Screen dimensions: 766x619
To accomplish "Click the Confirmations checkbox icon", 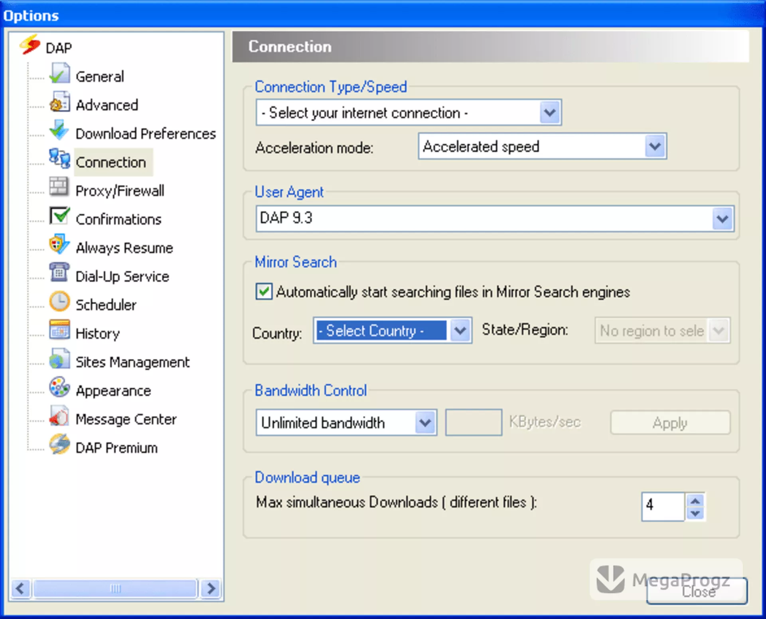I will [59, 216].
